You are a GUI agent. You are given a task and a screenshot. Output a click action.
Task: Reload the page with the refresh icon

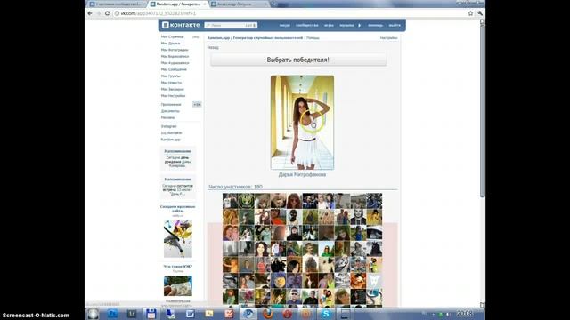pos(107,13)
